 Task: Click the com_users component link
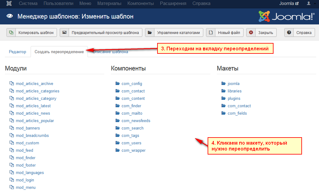[131, 143]
